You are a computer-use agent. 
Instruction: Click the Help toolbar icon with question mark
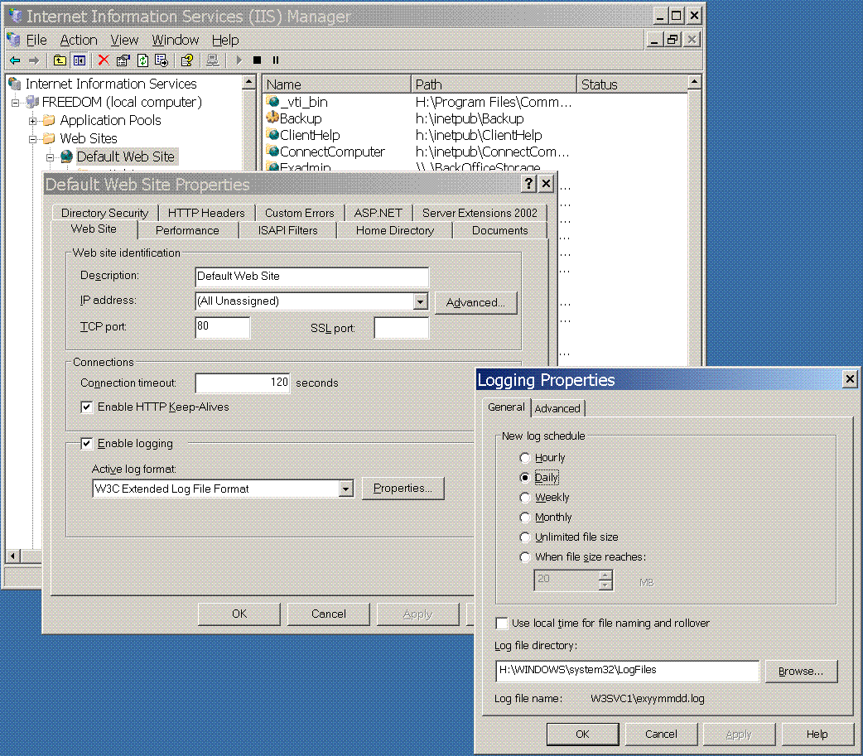(x=187, y=60)
